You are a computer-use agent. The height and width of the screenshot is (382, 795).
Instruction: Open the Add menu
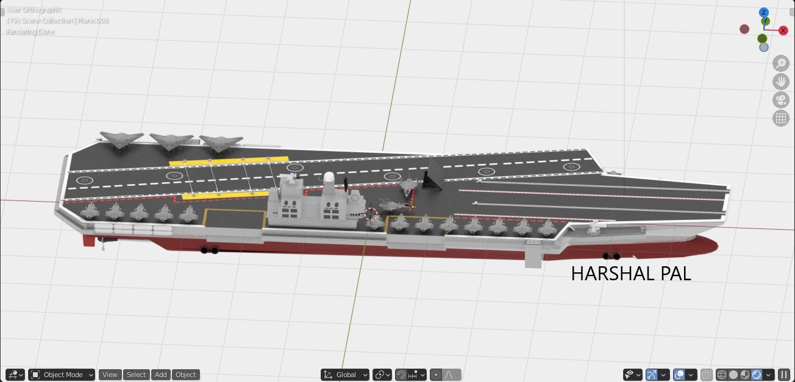click(x=160, y=375)
